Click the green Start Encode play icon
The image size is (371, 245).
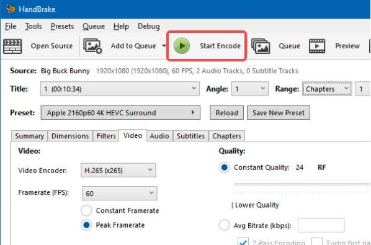182,46
